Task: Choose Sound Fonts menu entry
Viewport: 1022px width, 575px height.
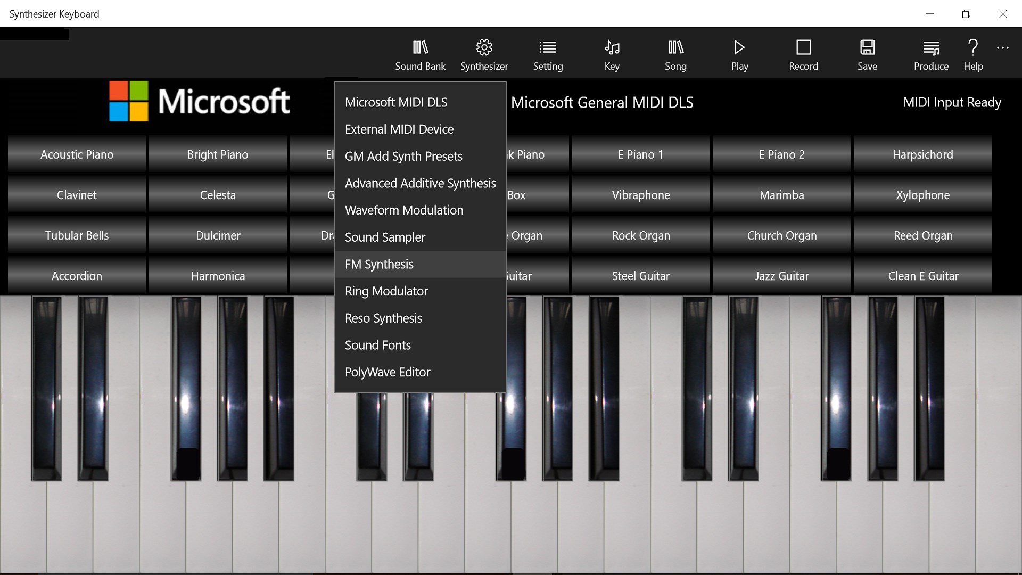Action: point(377,345)
